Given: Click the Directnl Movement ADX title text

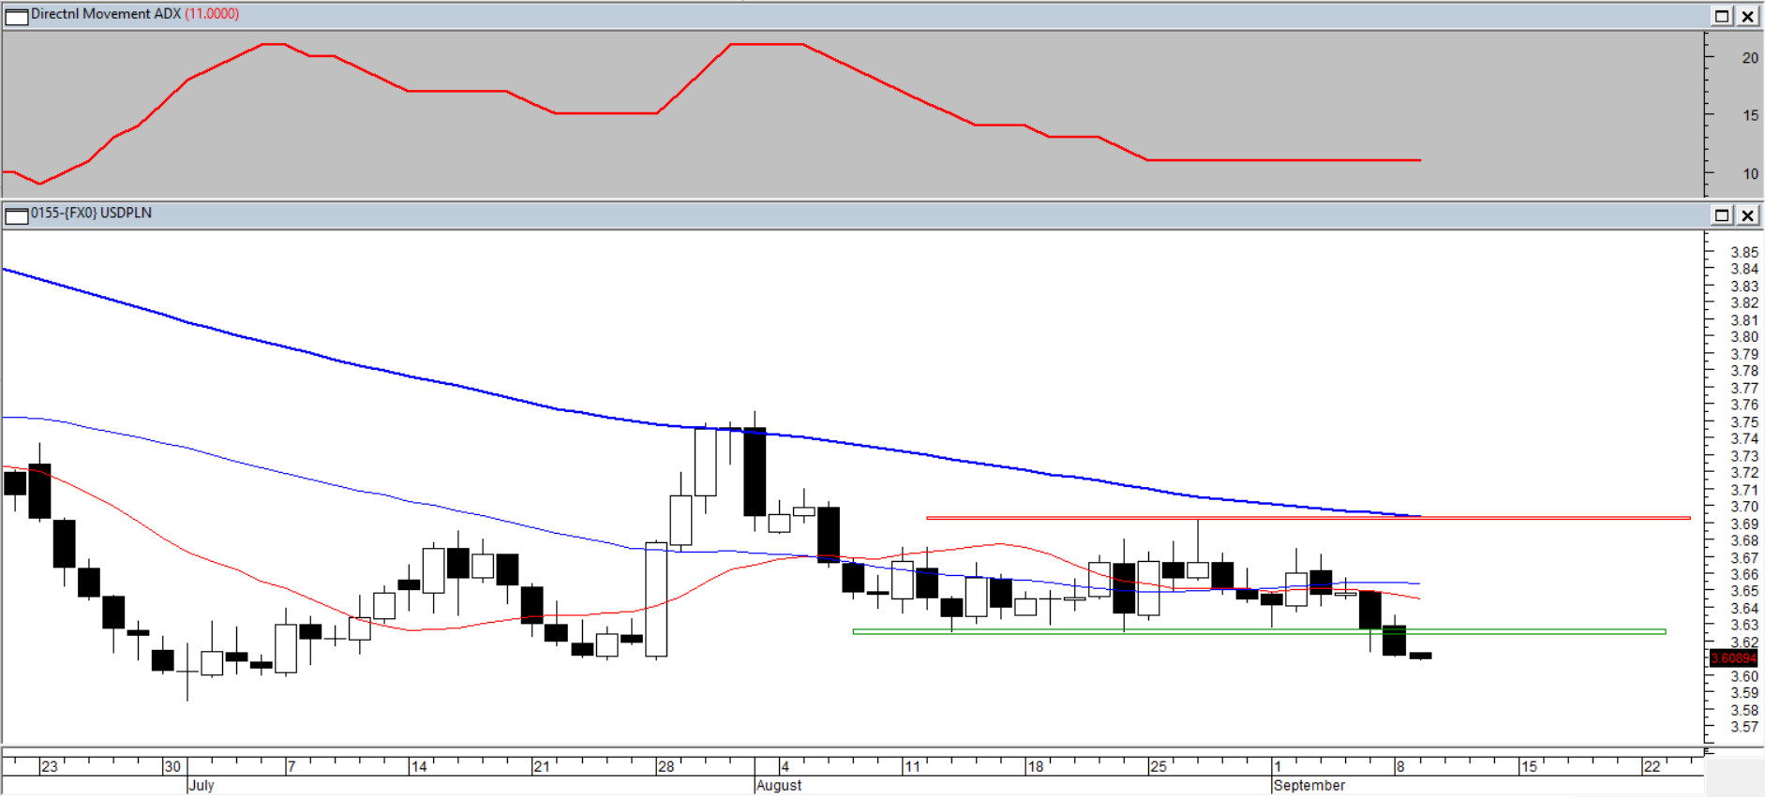Looking at the screenshot, I should (x=106, y=14).
